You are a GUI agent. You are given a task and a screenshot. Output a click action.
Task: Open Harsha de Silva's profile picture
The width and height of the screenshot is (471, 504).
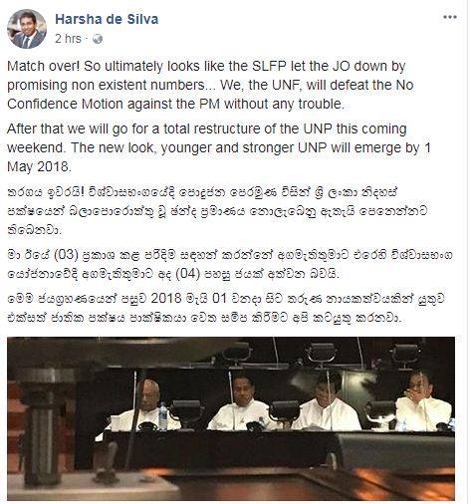pyautogui.click(x=27, y=29)
